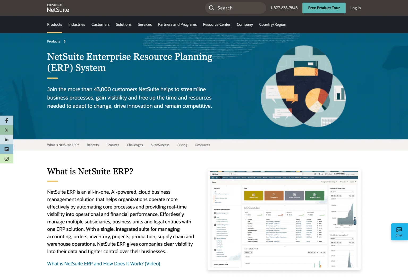Image resolution: width=408 pixels, height=279 pixels.
Task: Click the Products breadcrumb link
Action: [54, 41]
